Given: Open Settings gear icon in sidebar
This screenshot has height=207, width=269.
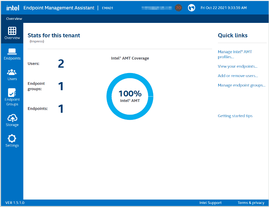Looking at the screenshot, I should pyautogui.click(x=12, y=139).
